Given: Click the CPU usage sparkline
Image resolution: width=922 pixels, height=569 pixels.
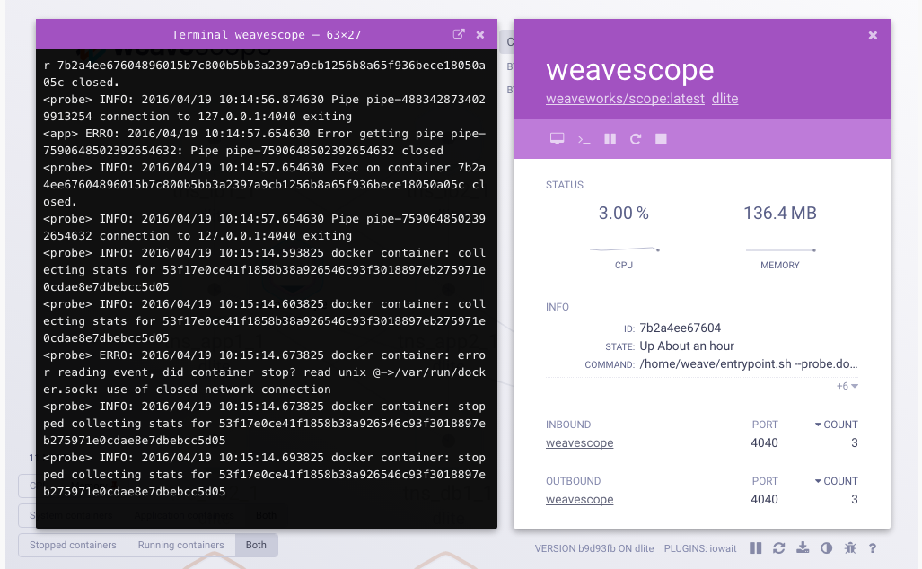Looking at the screenshot, I should click(x=624, y=249).
